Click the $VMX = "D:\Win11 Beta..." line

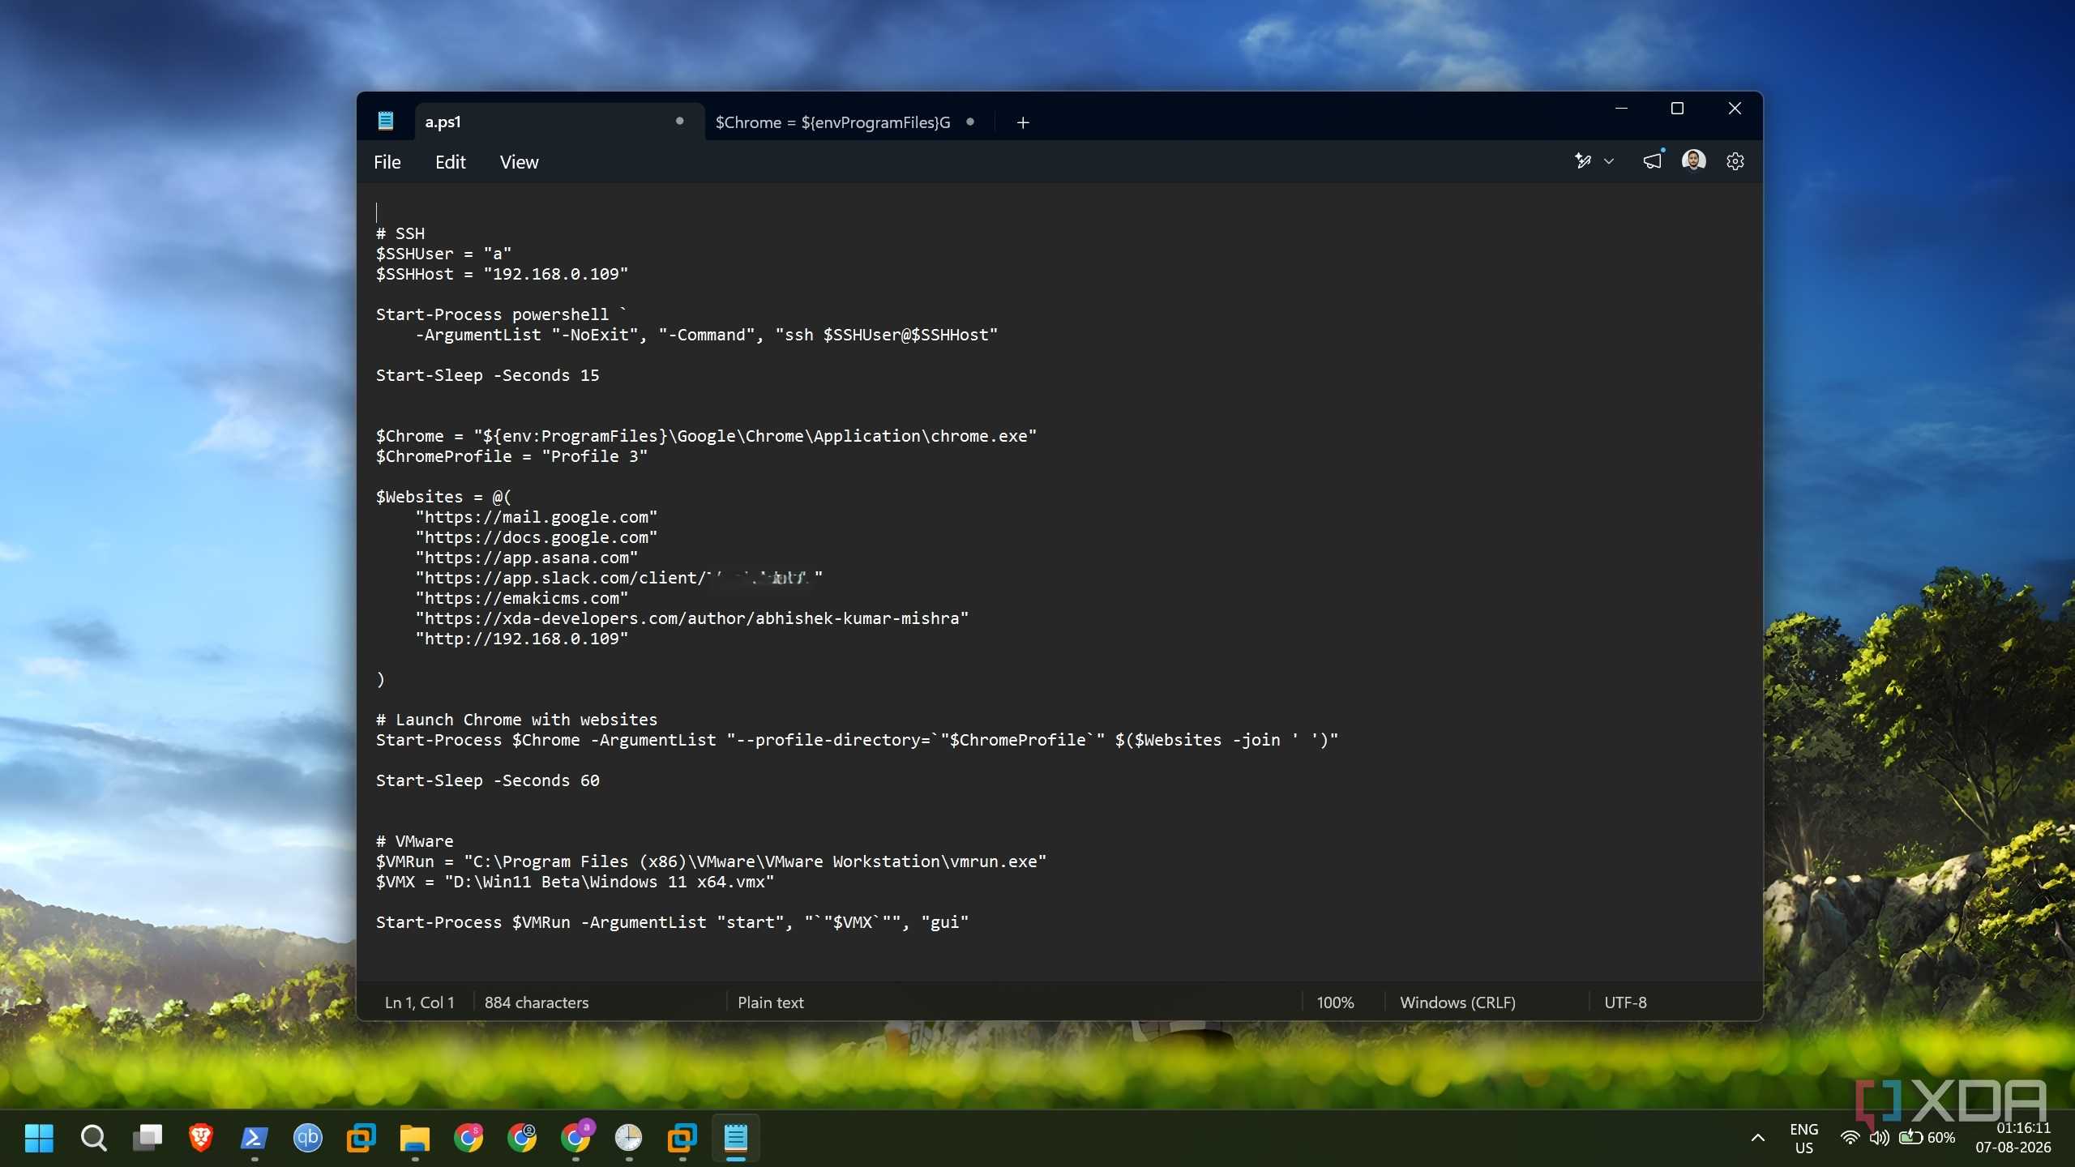[575, 882]
